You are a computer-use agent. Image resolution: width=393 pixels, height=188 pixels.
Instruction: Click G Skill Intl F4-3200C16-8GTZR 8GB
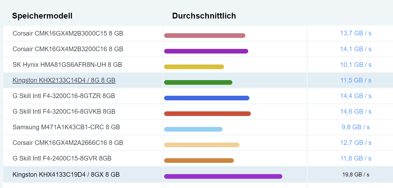pos(64,96)
